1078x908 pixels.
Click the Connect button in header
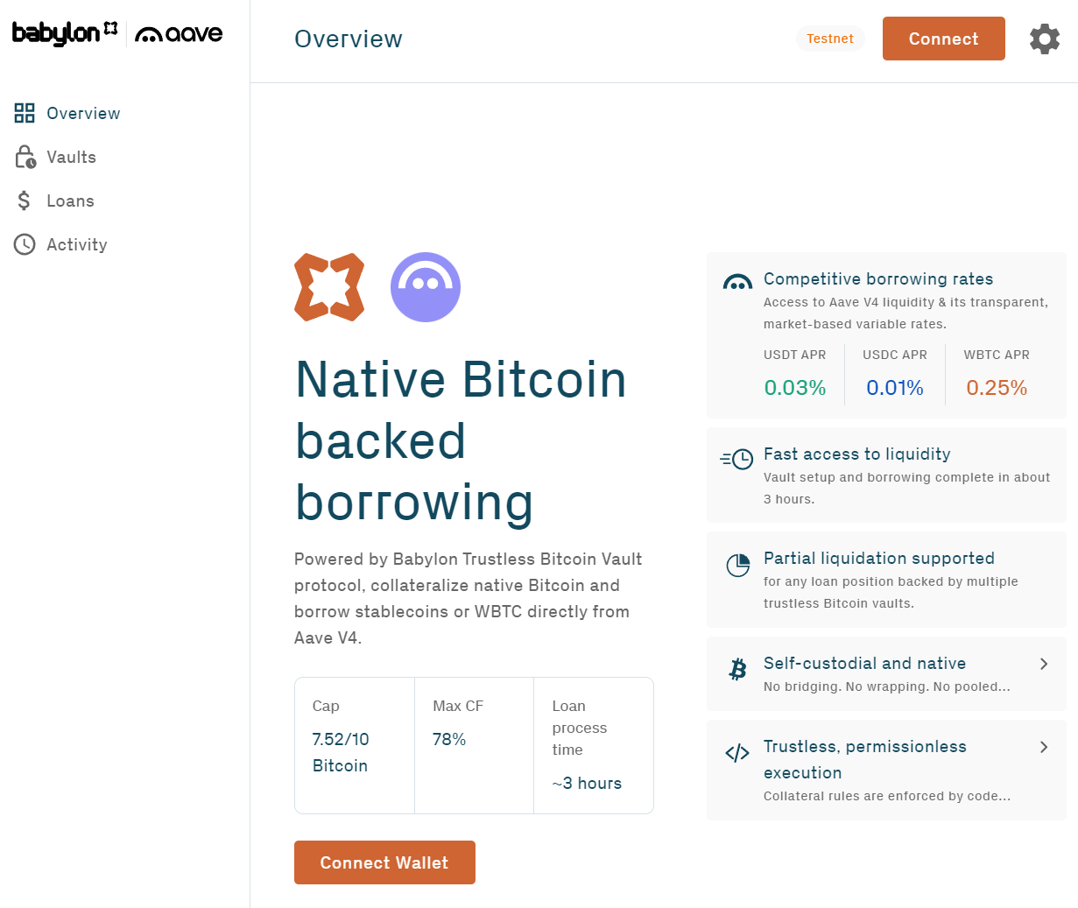coord(944,39)
